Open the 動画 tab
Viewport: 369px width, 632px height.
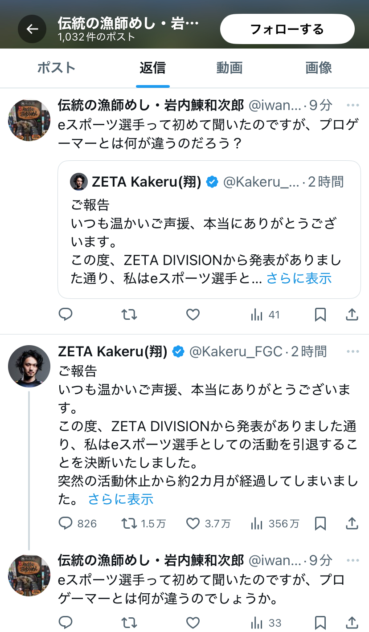pyautogui.click(x=230, y=68)
